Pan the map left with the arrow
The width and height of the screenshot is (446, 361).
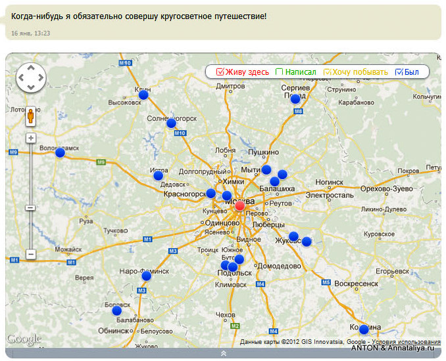(21, 77)
